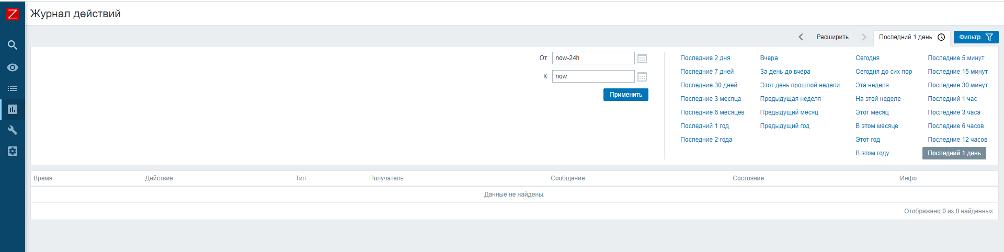Select Эта неделя
Viewport: 1004px width, 252px height.
coord(872,85)
